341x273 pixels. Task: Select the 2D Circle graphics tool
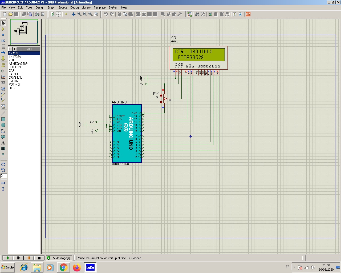tap(3, 125)
